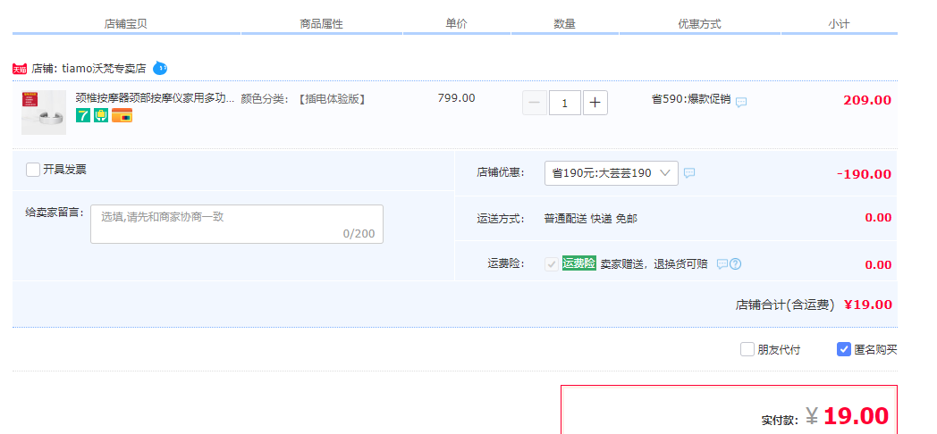Open the blue Wangwang chat icon beside store name
Screen dimensions: 937x434
[x=160, y=68]
